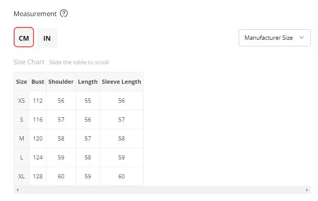Image resolution: width=318 pixels, height=201 pixels.
Task: Select the Sleeve Length column header
Action: click(x=121, y=82)
